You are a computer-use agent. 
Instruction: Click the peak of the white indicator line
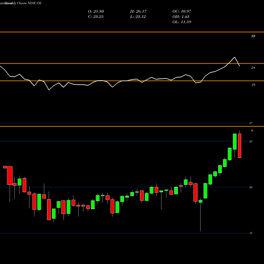[234, 57]
